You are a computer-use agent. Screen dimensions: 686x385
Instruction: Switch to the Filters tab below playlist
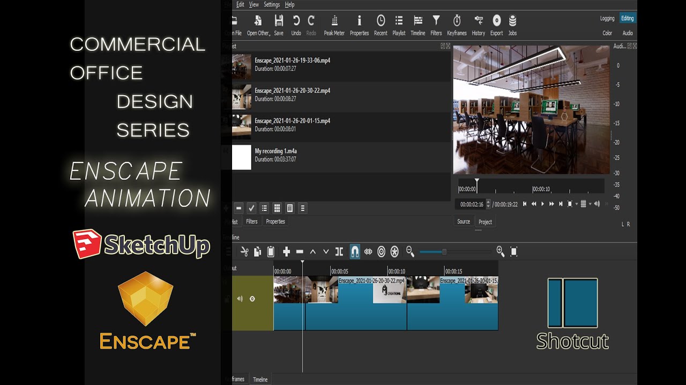click(251, 221)
